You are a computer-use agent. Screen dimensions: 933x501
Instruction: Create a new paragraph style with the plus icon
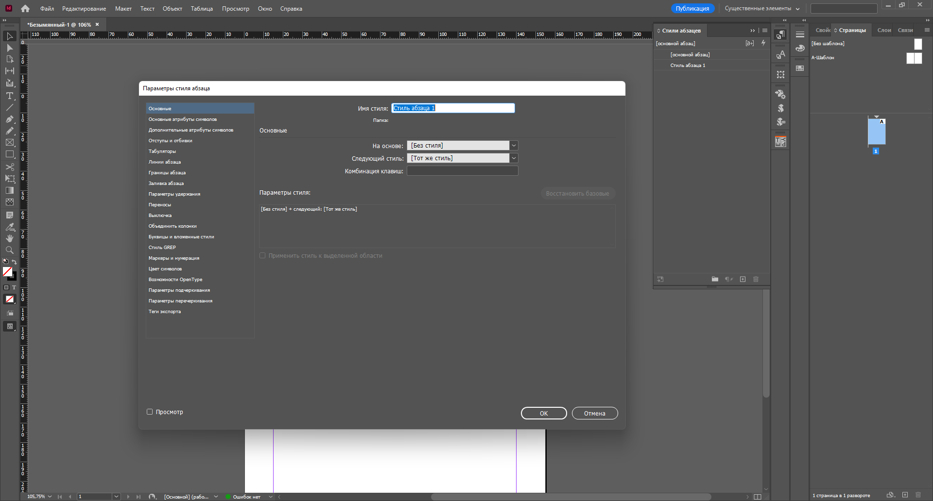pos(743,279)
